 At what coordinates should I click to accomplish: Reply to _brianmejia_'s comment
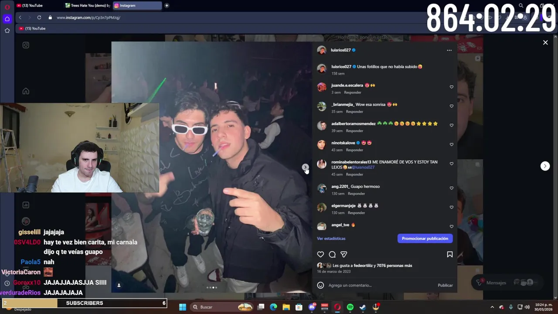pyautogui.click(x=354, y=112)
